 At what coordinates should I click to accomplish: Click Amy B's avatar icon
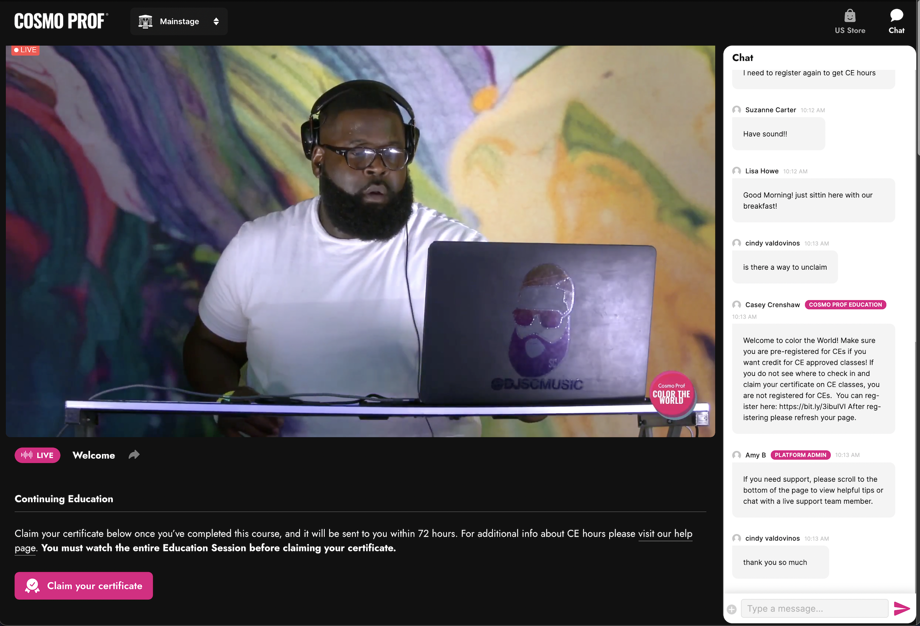point(737,455)
